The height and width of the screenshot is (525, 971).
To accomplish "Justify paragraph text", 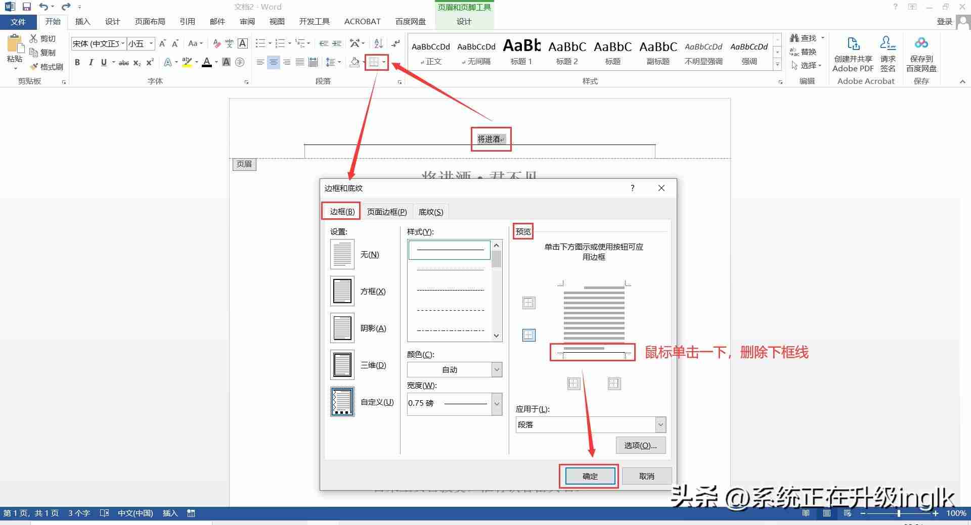I will point(300,62).
